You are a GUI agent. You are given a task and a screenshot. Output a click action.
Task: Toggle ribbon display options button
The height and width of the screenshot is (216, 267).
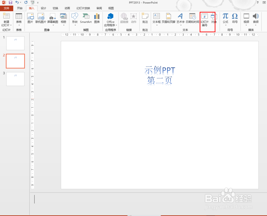click(264, 2)
